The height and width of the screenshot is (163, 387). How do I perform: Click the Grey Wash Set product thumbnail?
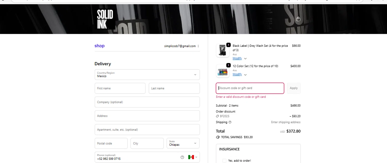point(223,50)
